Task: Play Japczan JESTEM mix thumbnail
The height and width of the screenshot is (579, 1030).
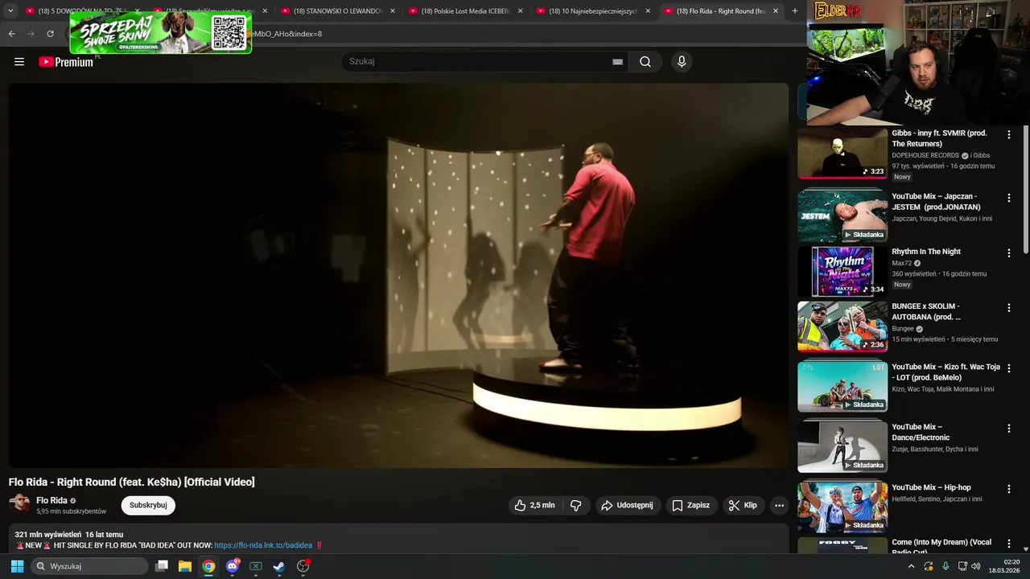Action: 843,216
